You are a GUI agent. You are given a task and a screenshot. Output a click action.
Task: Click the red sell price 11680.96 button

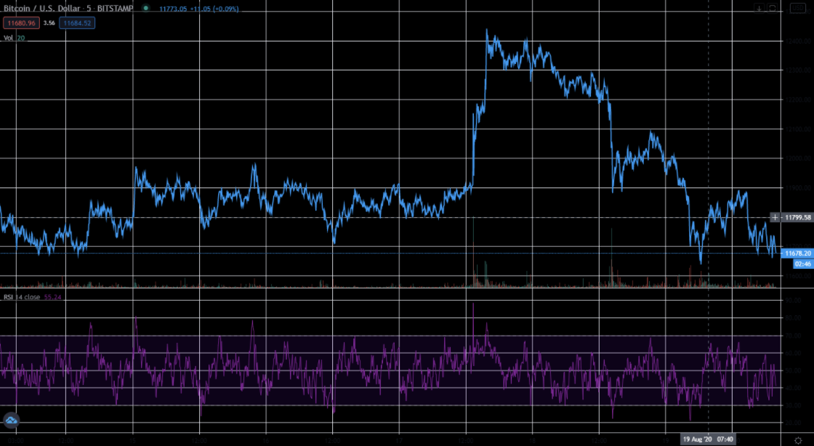[x=20, y=23]
